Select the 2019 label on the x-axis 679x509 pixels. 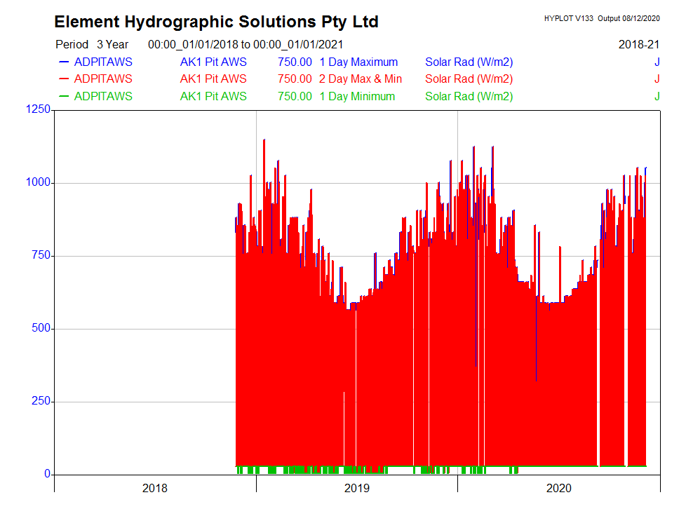pos(356,488)
